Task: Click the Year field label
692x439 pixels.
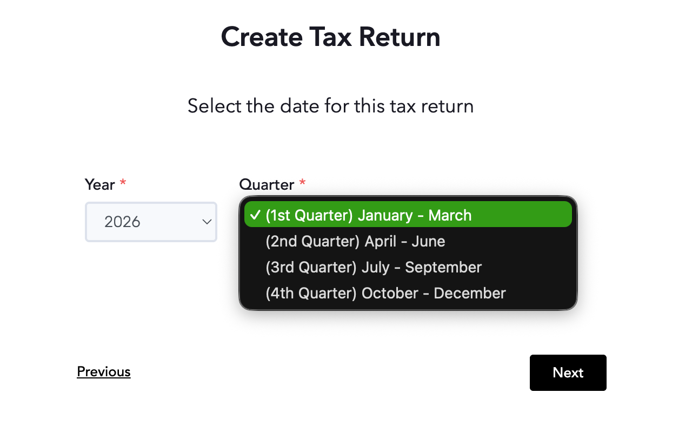Action: click(100, 185)
